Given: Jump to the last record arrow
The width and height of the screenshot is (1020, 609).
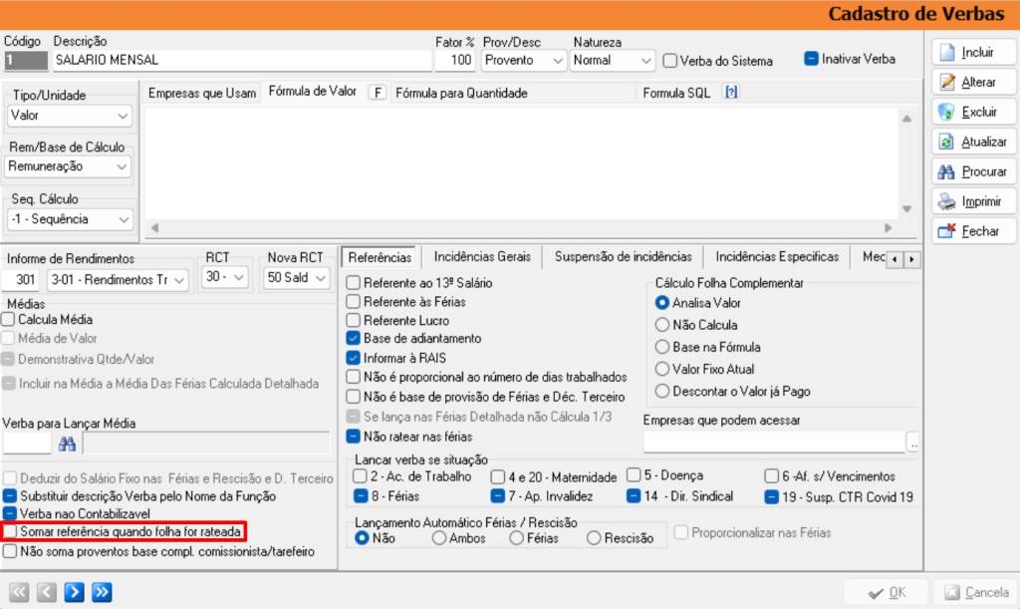Looking at the screenshot, I should (x=101, y=592).
